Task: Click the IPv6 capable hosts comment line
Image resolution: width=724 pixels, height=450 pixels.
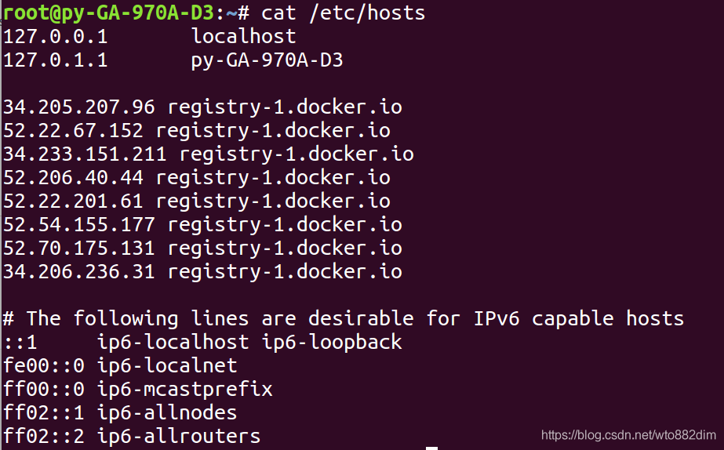Action: [x=343, y=319]
